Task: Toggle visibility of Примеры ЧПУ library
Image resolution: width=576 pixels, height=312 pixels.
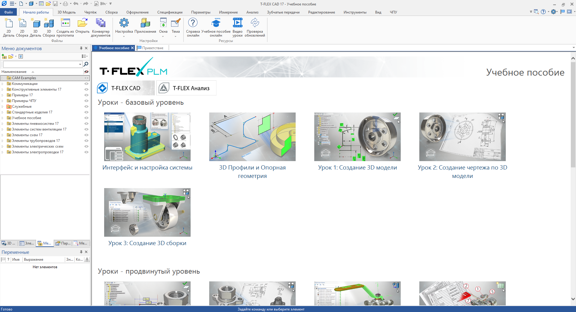Action: coord(86,101)
